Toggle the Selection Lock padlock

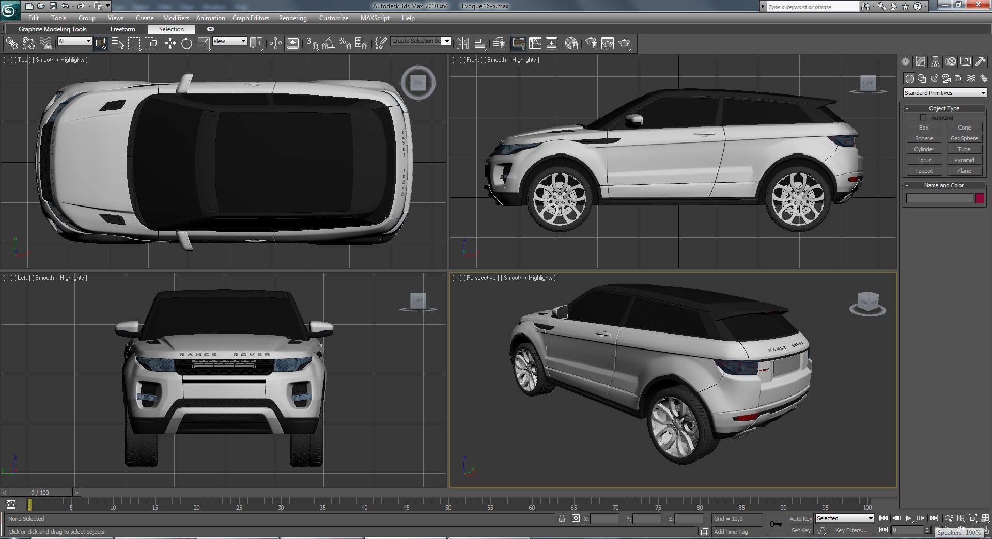click(562, 518)
